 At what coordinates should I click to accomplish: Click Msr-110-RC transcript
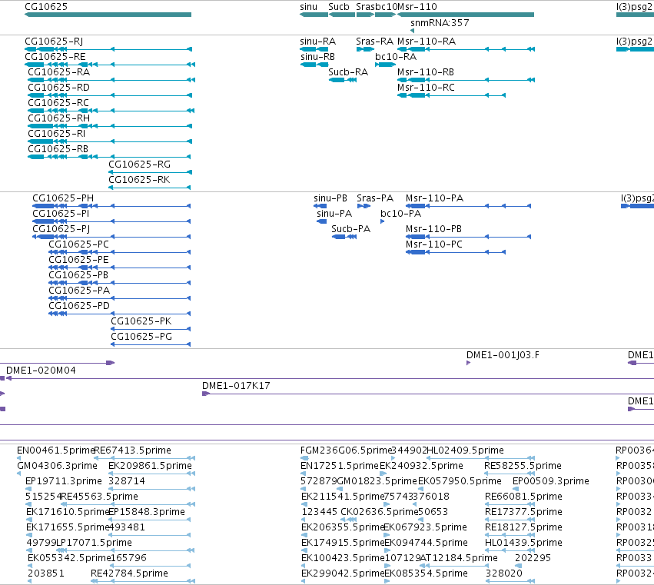pos(451,95)
